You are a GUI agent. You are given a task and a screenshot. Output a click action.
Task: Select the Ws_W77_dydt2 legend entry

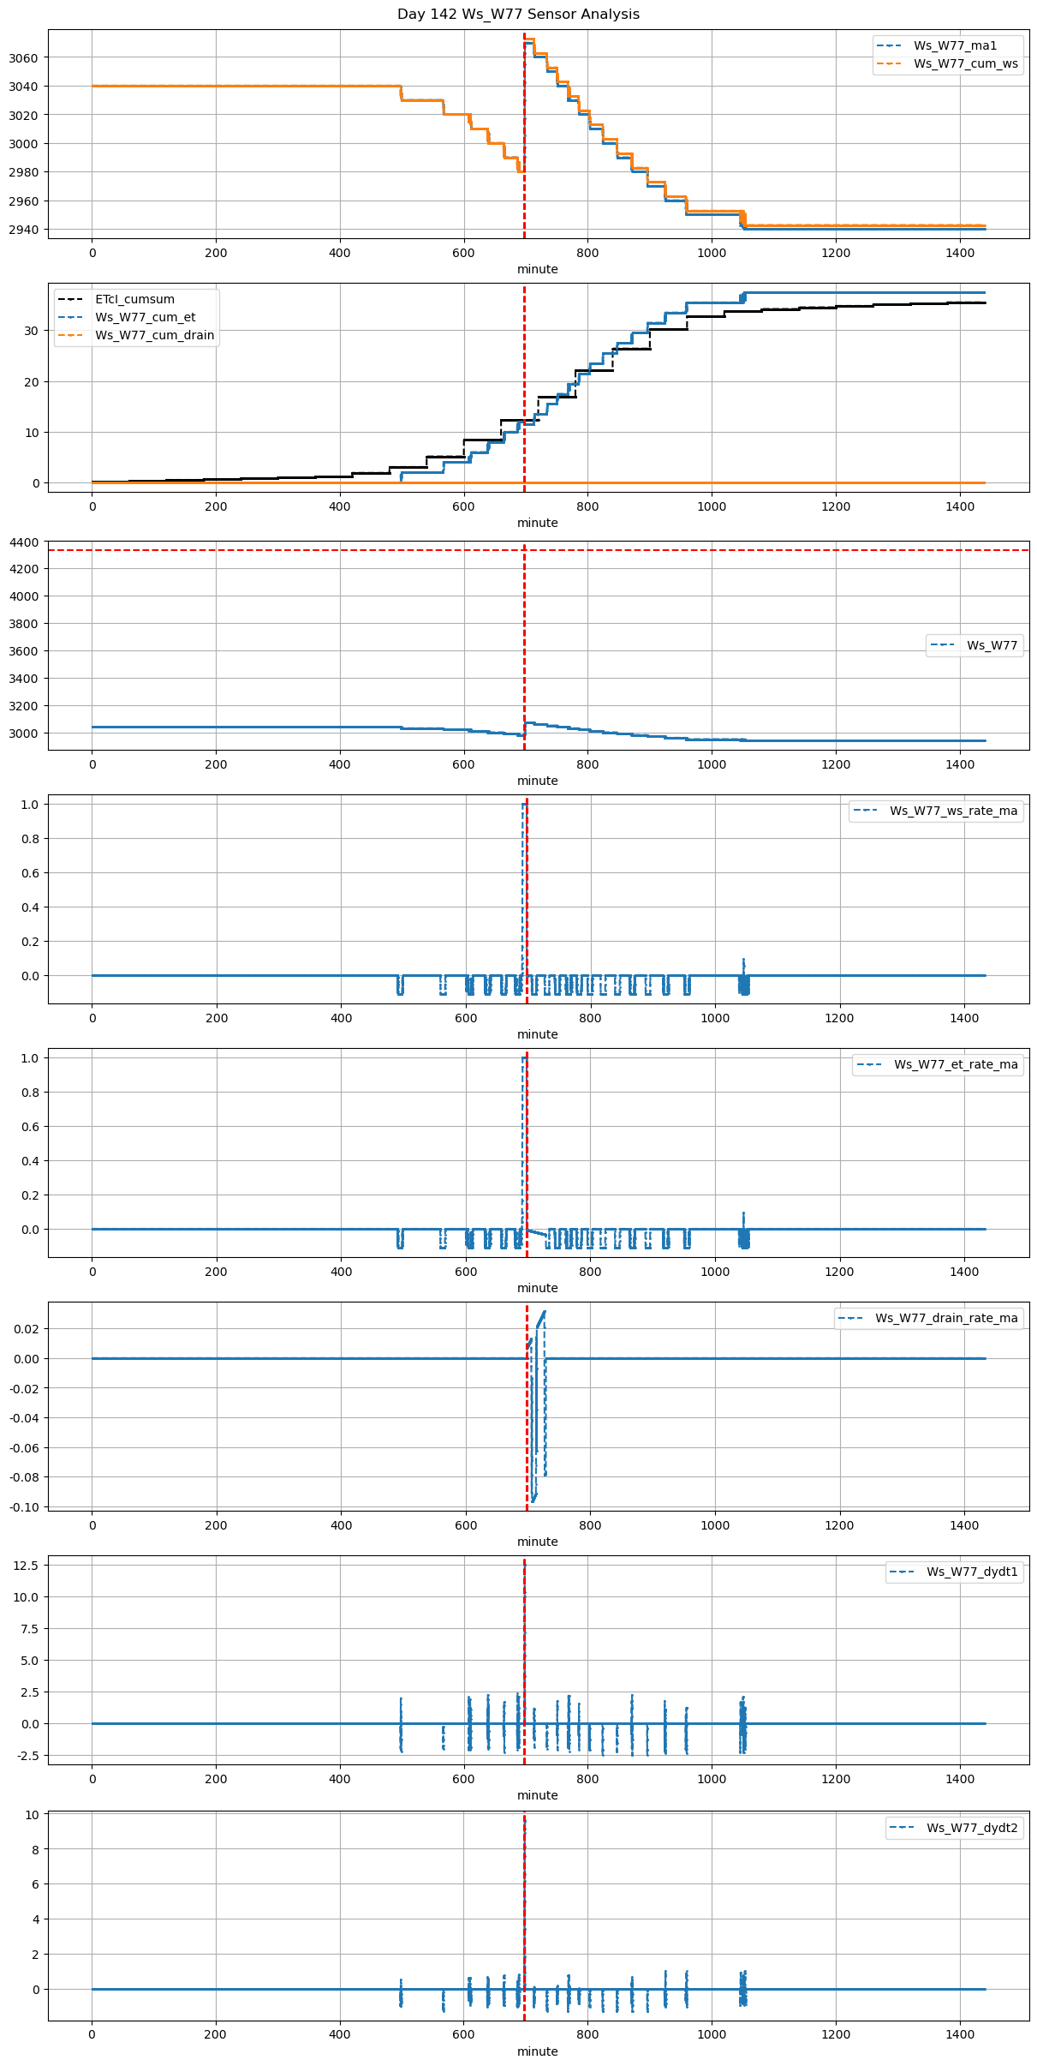pyautogui.click(x=972, y=1828)
